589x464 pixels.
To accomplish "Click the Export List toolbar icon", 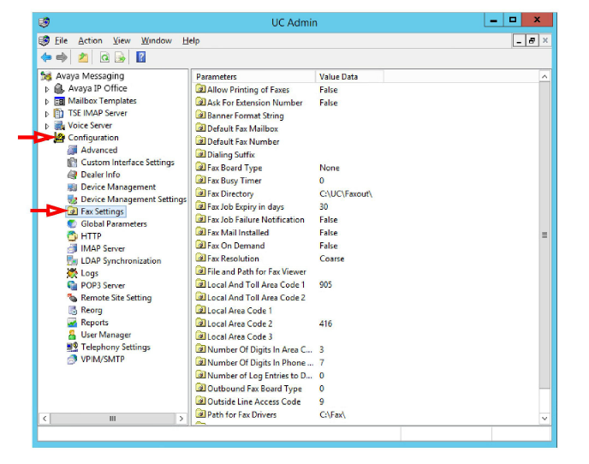I will [x=121, y=57].
